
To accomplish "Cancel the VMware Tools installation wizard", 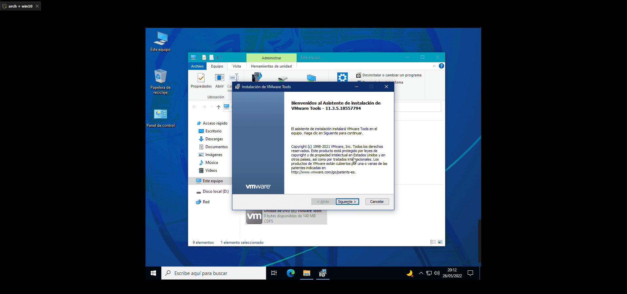I will click(377, 202).
